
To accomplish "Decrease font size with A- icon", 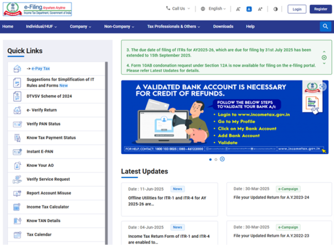I will click(x=238, y=9).
